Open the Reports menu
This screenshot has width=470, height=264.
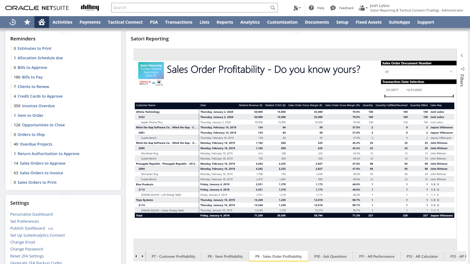225,22
